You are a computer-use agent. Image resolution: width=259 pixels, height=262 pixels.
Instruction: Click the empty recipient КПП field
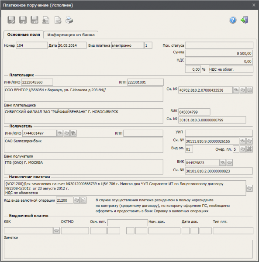pyautogui.click(x=143, y=133)
